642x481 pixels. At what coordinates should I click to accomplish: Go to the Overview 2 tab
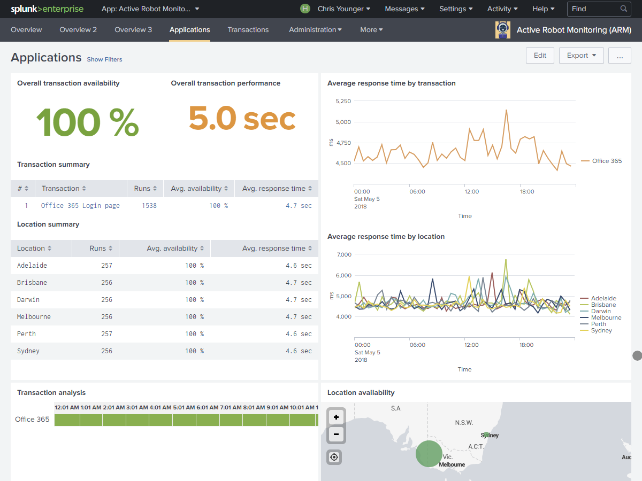pos(78,30)
